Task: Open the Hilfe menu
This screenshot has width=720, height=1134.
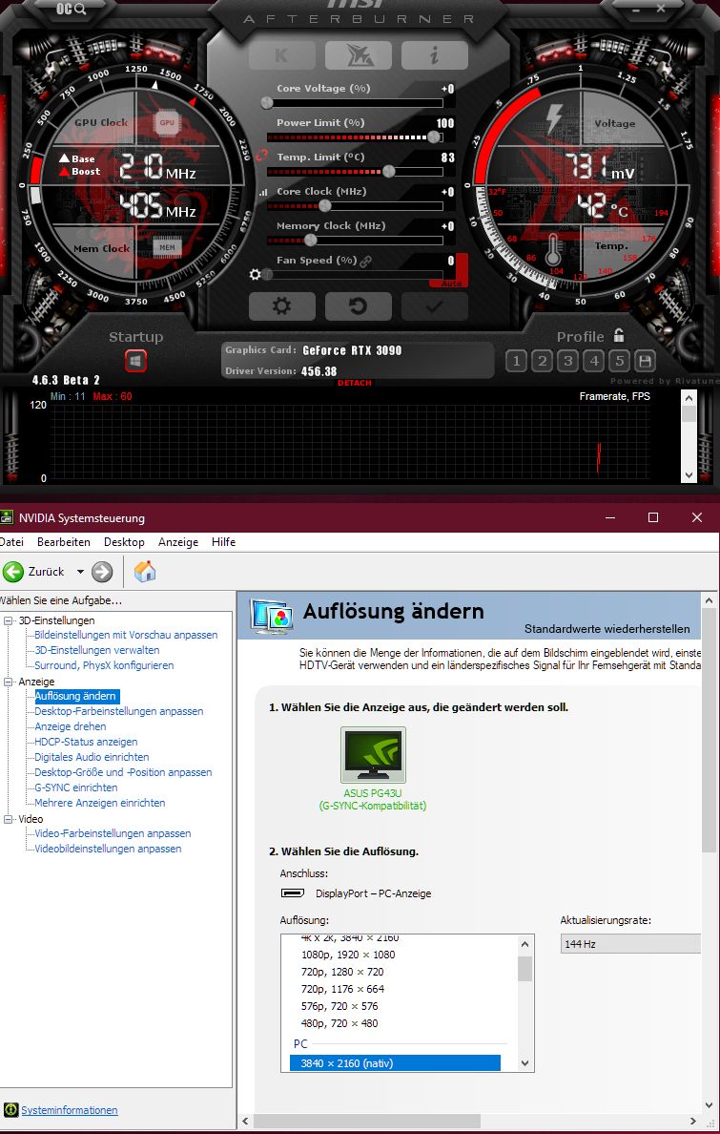Action: coord(223,541)
